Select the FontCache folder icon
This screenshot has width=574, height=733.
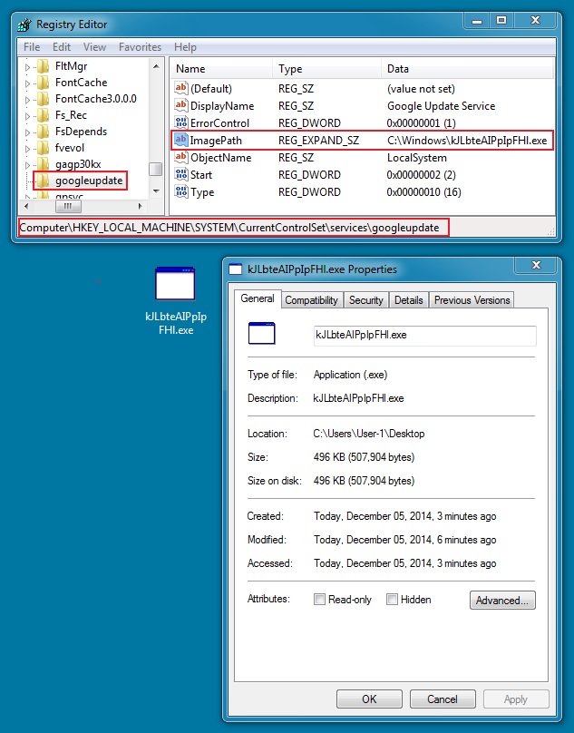pyautogui.click(x=43, y=83)
